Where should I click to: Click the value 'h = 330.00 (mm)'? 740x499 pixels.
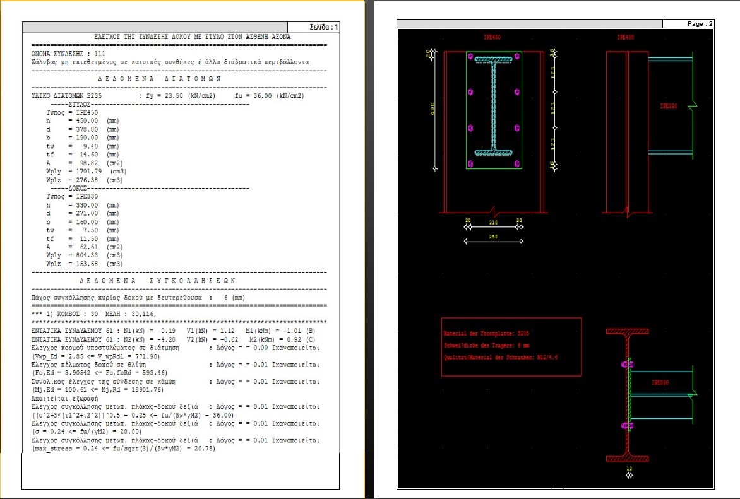coord(83,205)
